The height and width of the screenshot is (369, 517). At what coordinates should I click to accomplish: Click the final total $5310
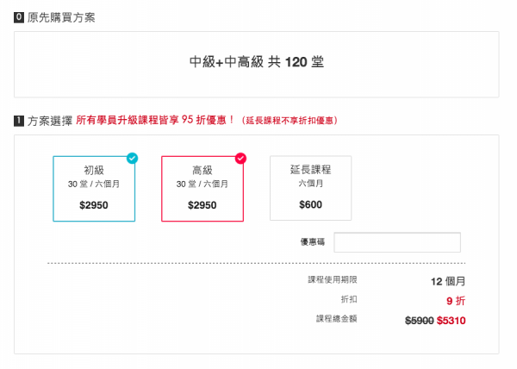point(451,320)
